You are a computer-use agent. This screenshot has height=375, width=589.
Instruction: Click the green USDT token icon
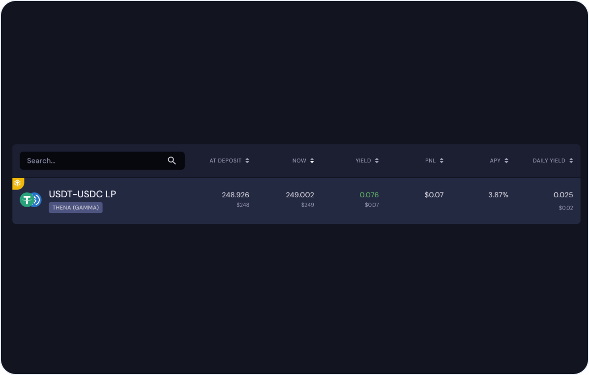26,200
